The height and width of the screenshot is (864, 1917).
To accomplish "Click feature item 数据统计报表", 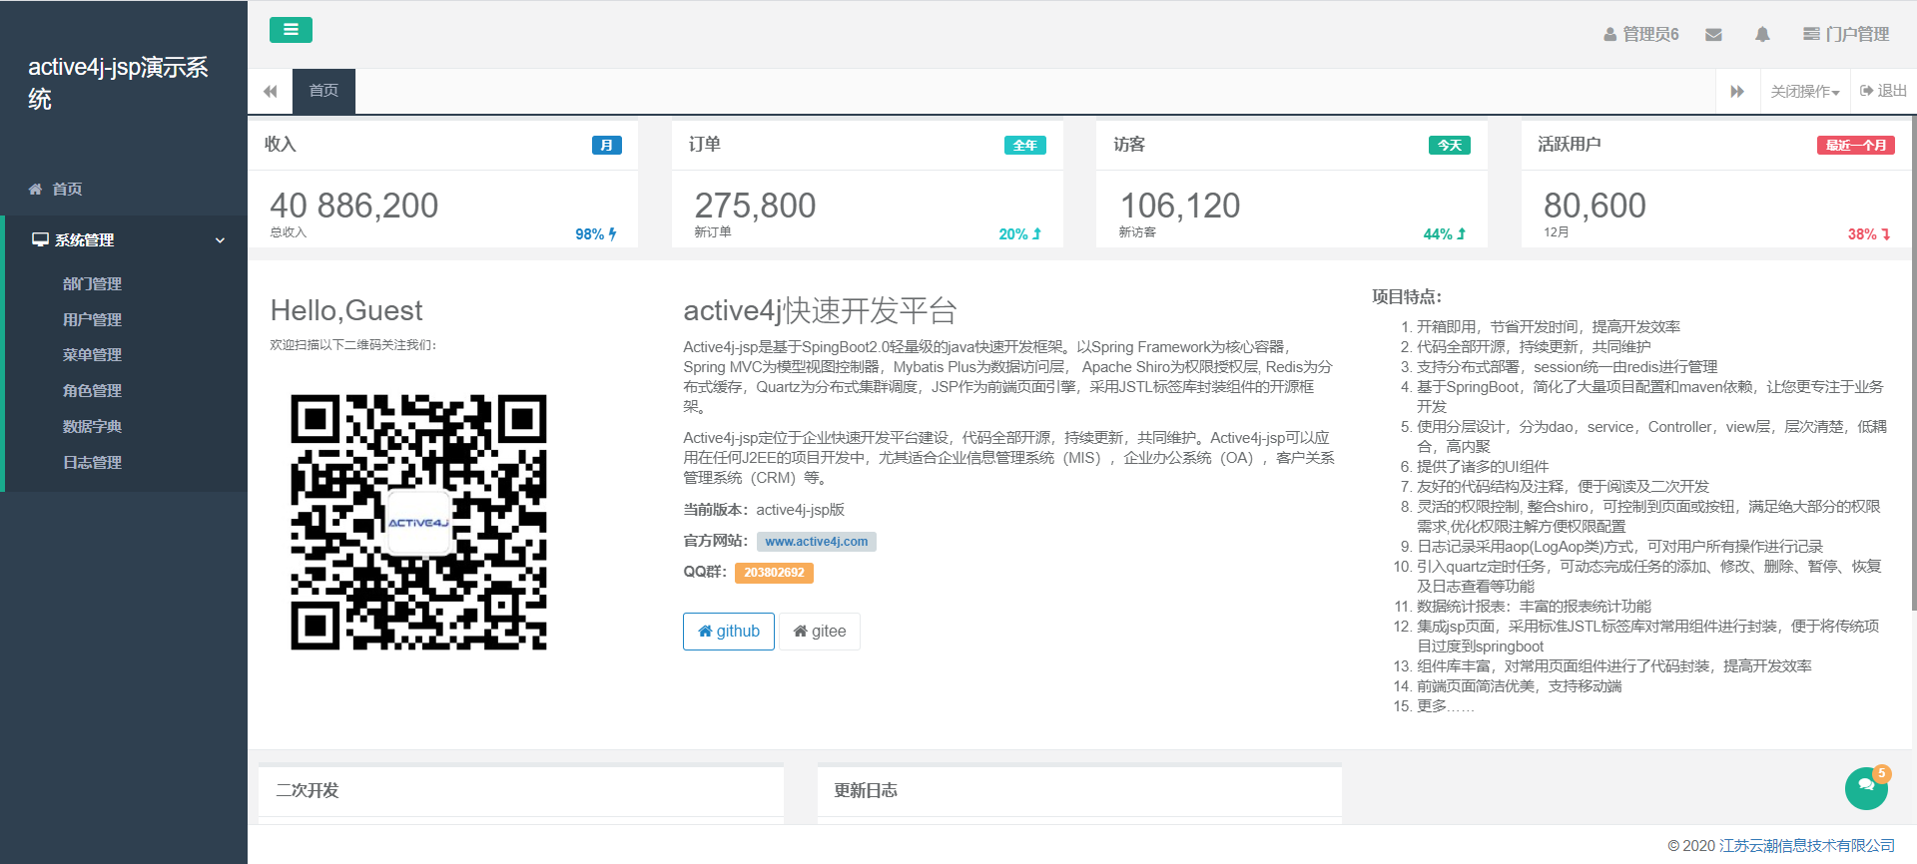I will pyautogui.click(x=1534, y=607).
